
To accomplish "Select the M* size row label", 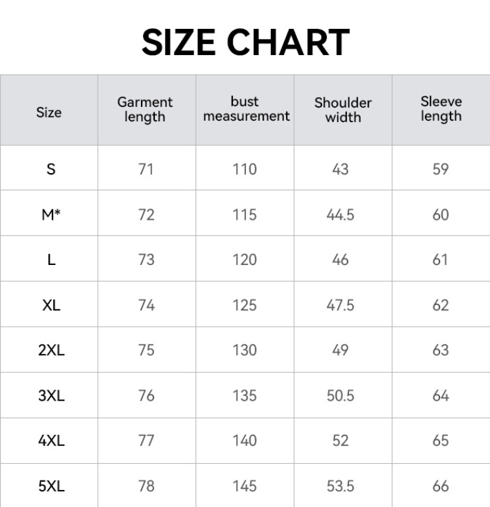I will (51, 214).
